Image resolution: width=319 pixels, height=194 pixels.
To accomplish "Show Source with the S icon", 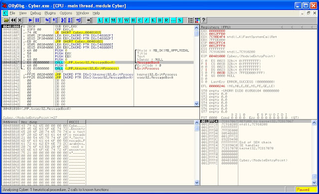I will point(179,20).
